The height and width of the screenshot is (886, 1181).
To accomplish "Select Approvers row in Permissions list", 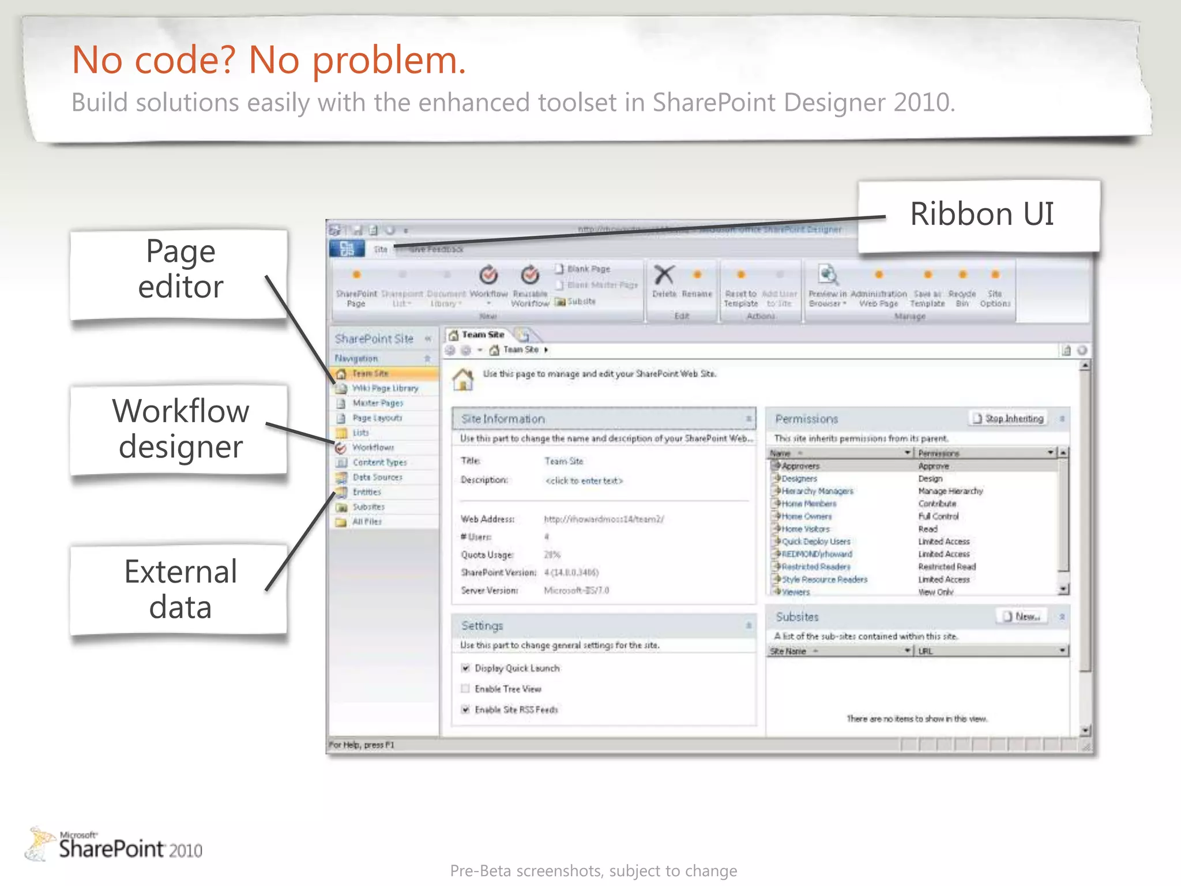I will pyautogui.click(x=914, y=466).
